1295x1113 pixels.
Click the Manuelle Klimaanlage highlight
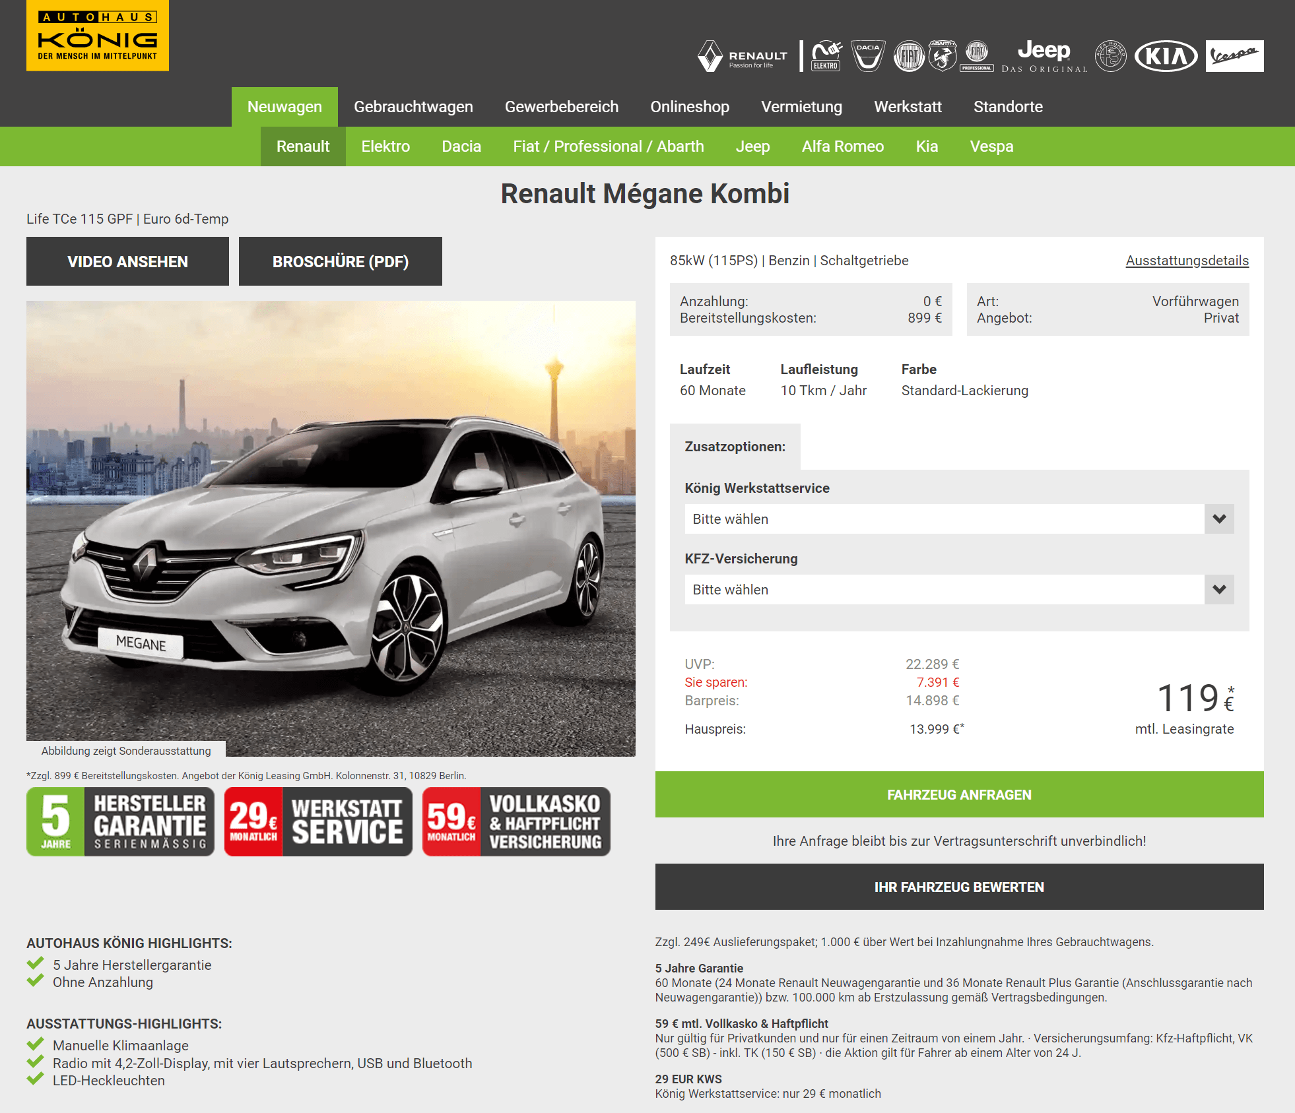pyautogui.click(x=121, y=1046)
